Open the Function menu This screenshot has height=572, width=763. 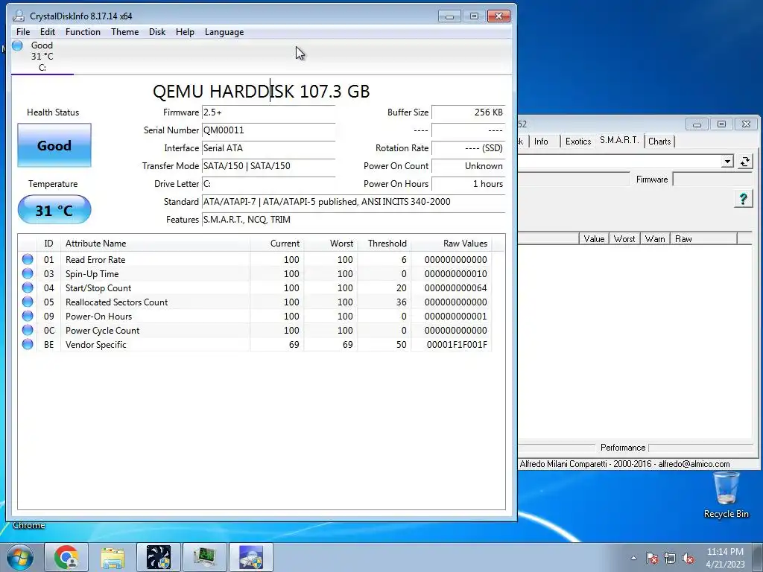point(83,32)
